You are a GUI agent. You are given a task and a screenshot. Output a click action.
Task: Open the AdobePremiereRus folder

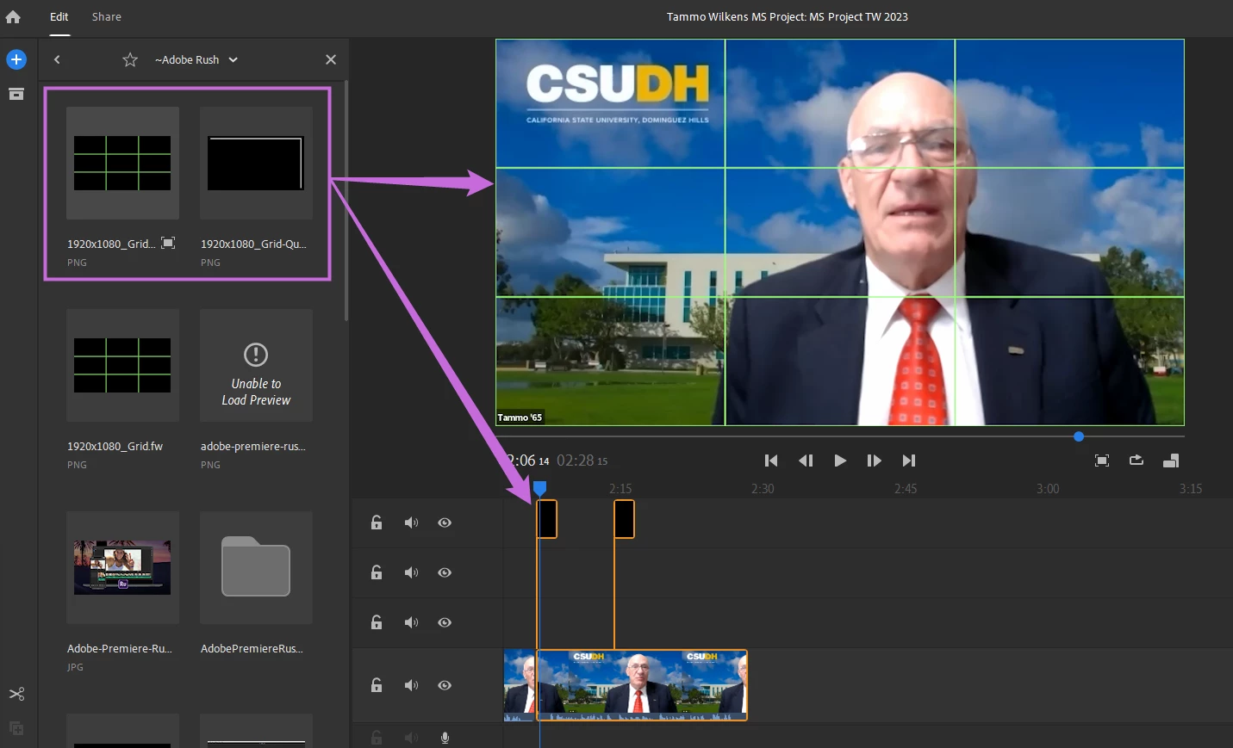point(256,567)
